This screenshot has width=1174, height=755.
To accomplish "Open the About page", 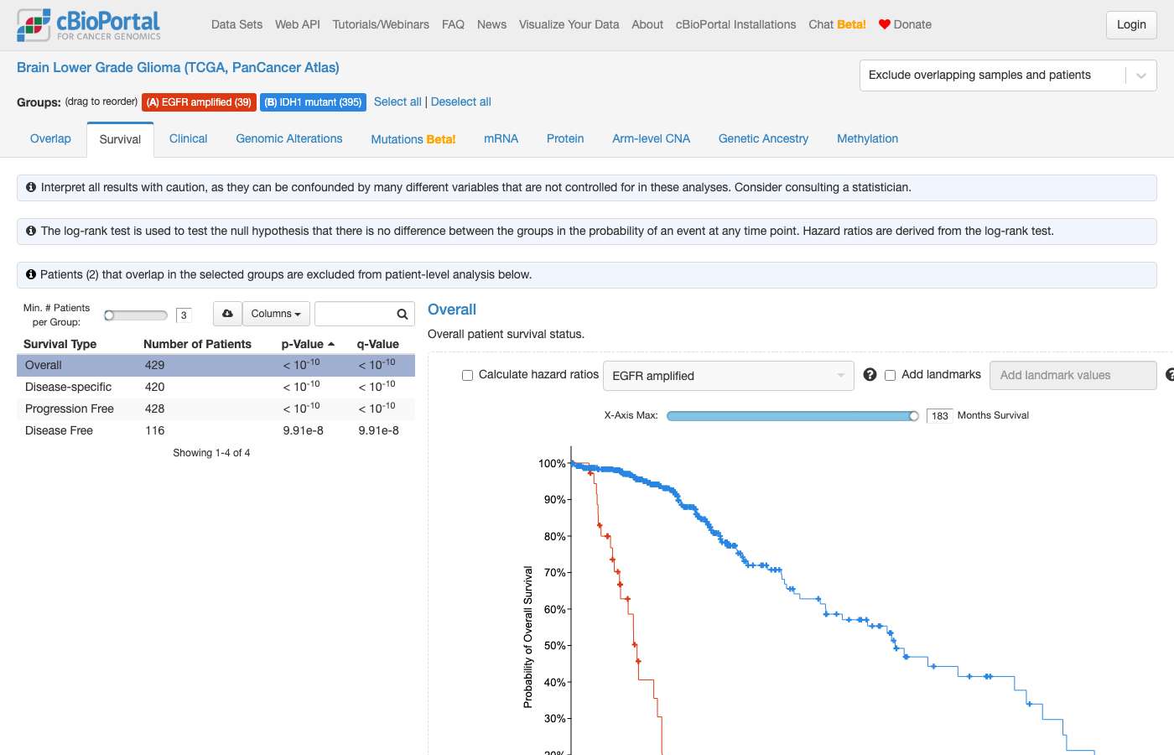I will [x=647, y=24].
